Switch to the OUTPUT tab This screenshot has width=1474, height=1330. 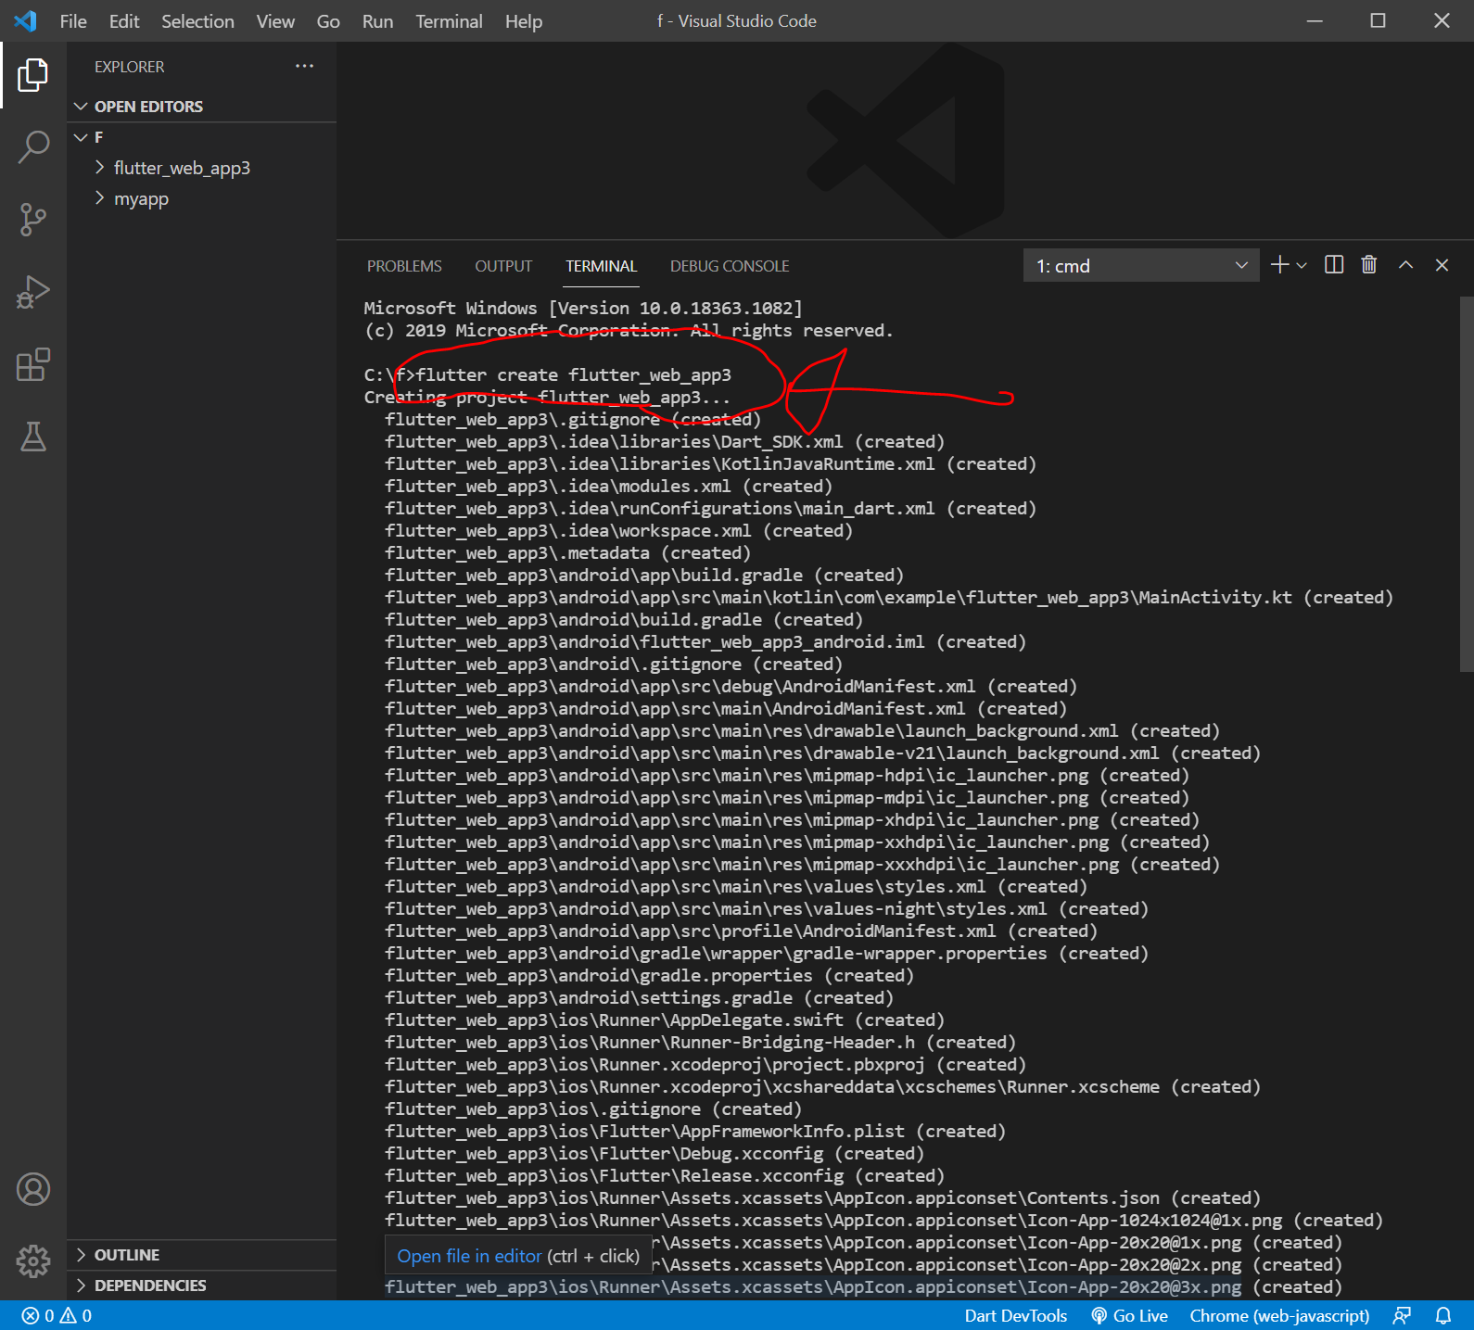[x=503, y=266]
